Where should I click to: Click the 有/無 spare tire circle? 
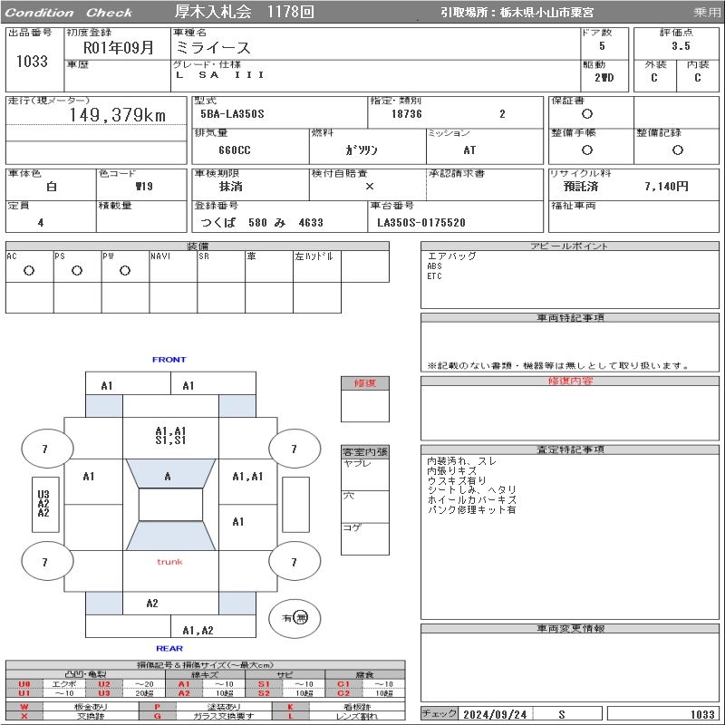[295, 618]
